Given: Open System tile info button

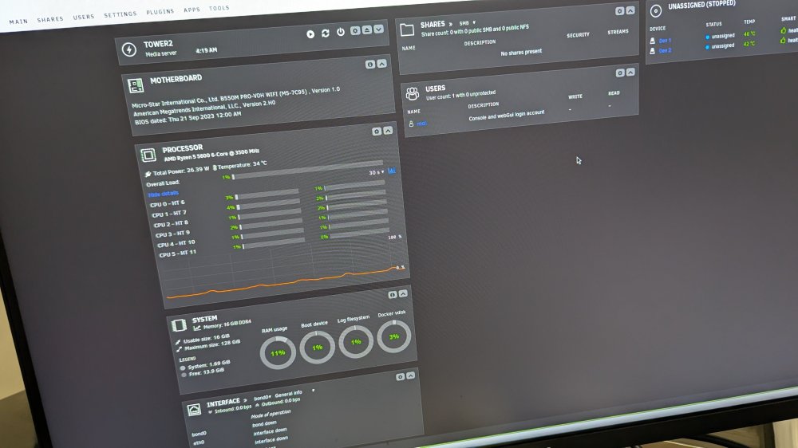Looking at the screenshot, I should pos(393,294).
